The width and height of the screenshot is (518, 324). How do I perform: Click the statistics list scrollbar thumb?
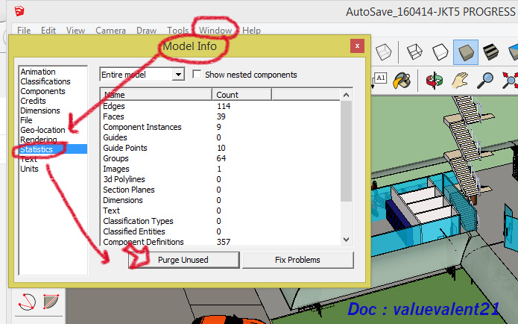click(347, 151)
